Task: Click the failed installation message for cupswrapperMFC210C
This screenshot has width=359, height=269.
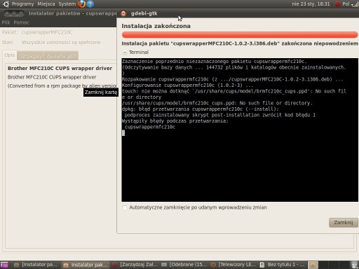Action: [240, 43]
